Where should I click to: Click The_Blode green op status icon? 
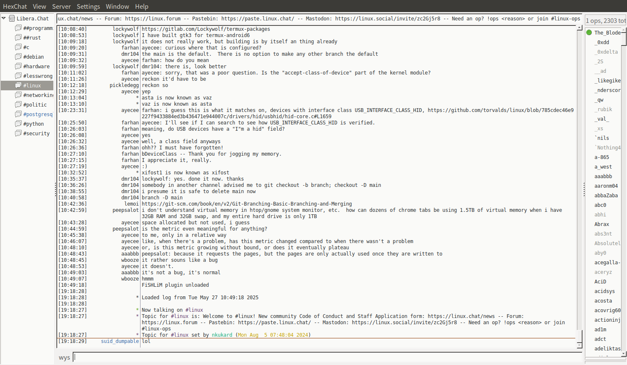click(x=589, y=32)
